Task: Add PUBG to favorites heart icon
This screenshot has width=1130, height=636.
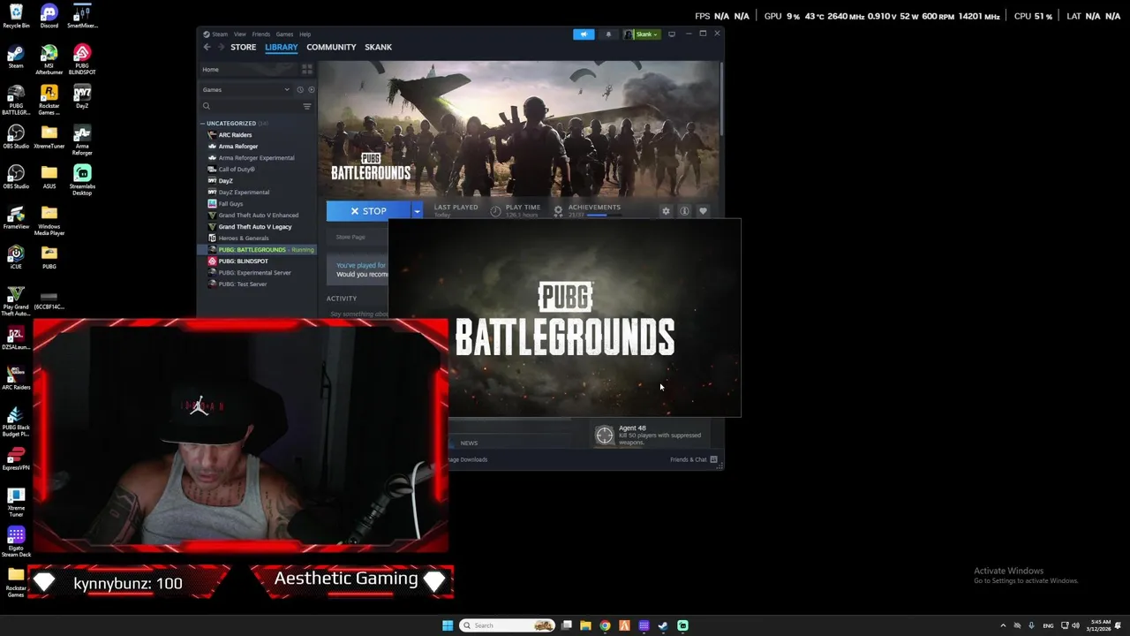Action: (703, 211)
